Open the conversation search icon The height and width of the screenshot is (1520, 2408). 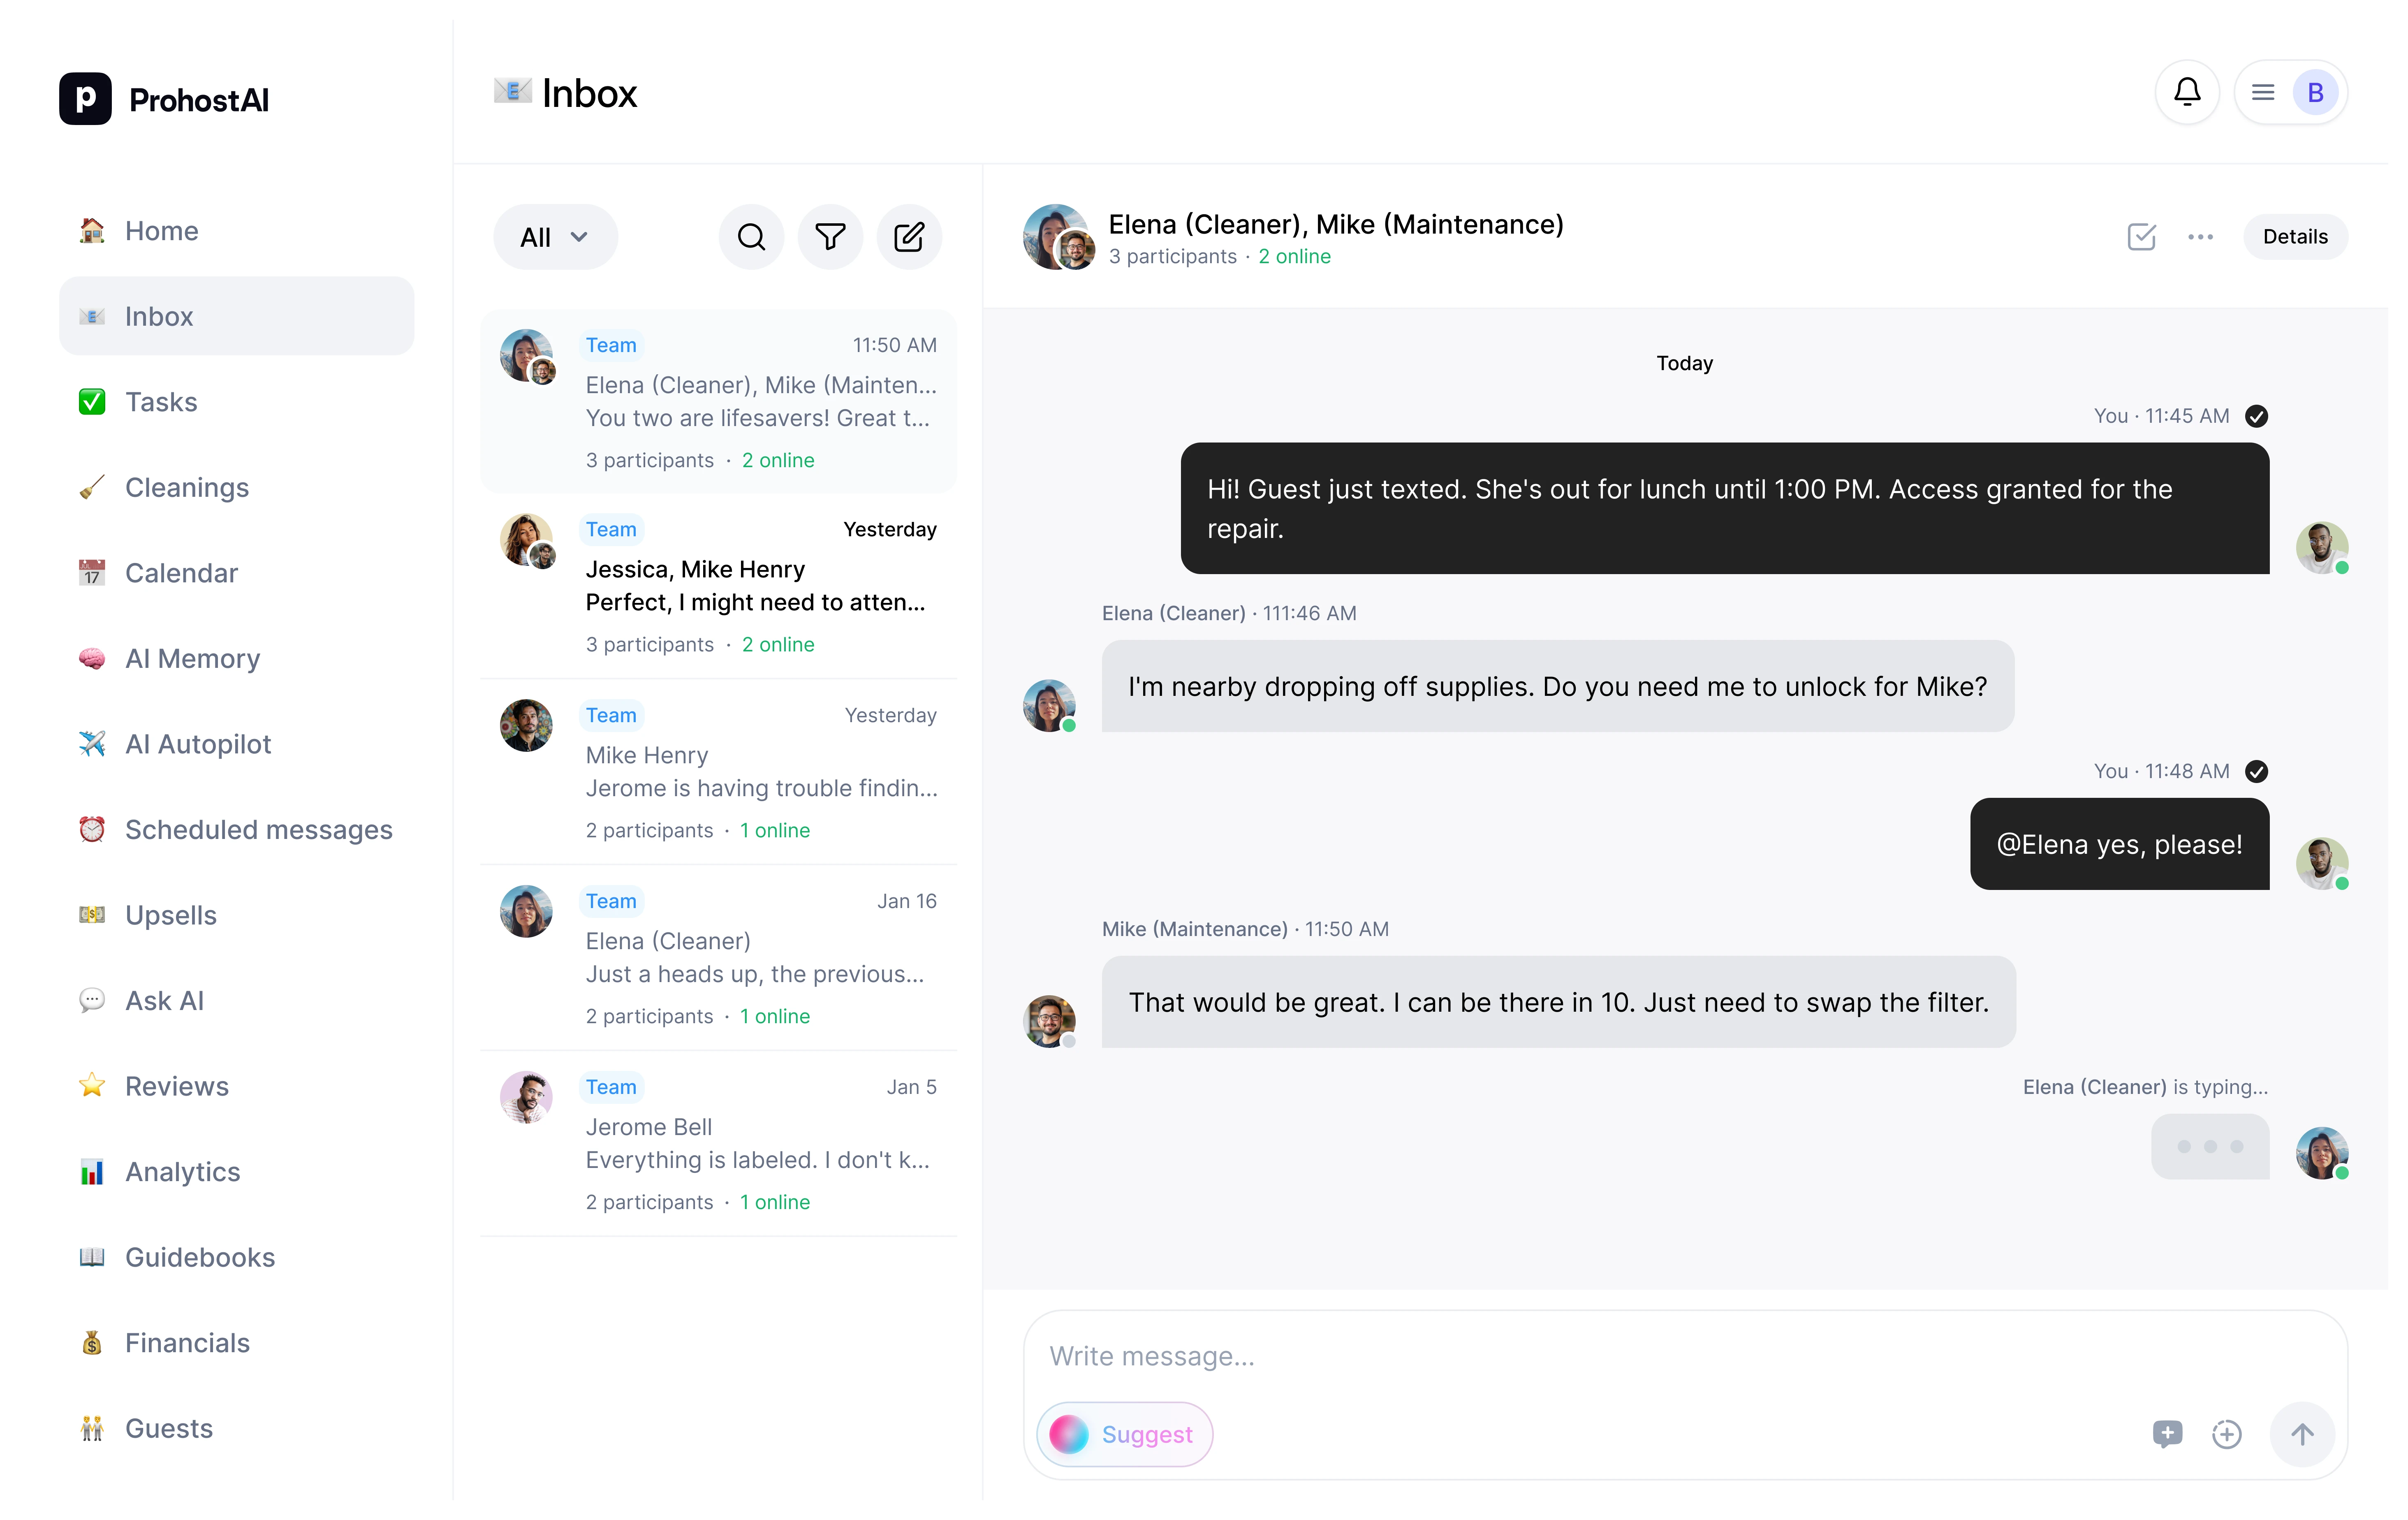tap(751, 237)
